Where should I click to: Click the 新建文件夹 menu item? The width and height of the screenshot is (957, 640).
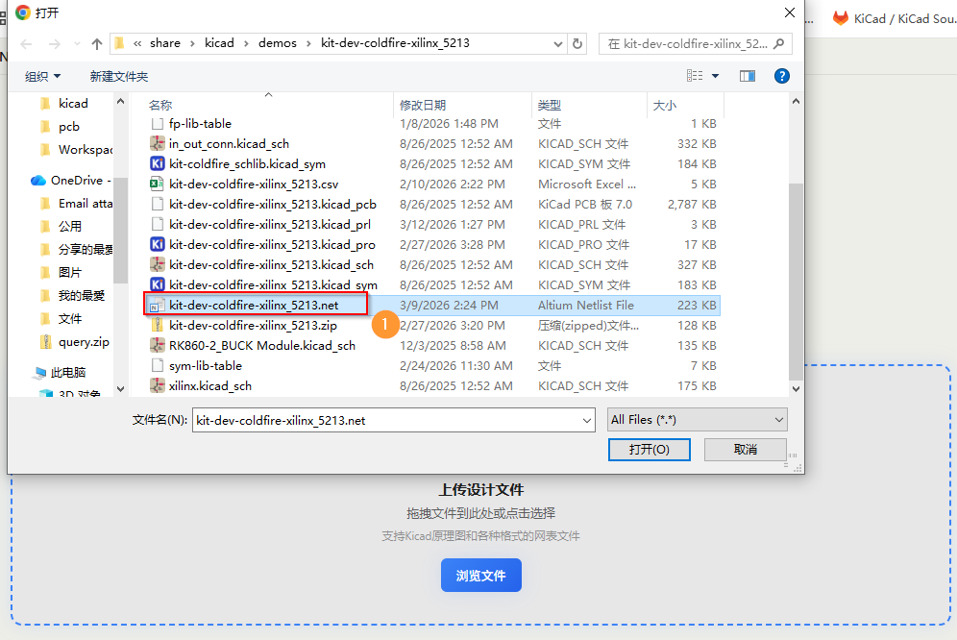119,76
